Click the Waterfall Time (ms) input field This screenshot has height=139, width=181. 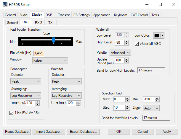(72, 103)
